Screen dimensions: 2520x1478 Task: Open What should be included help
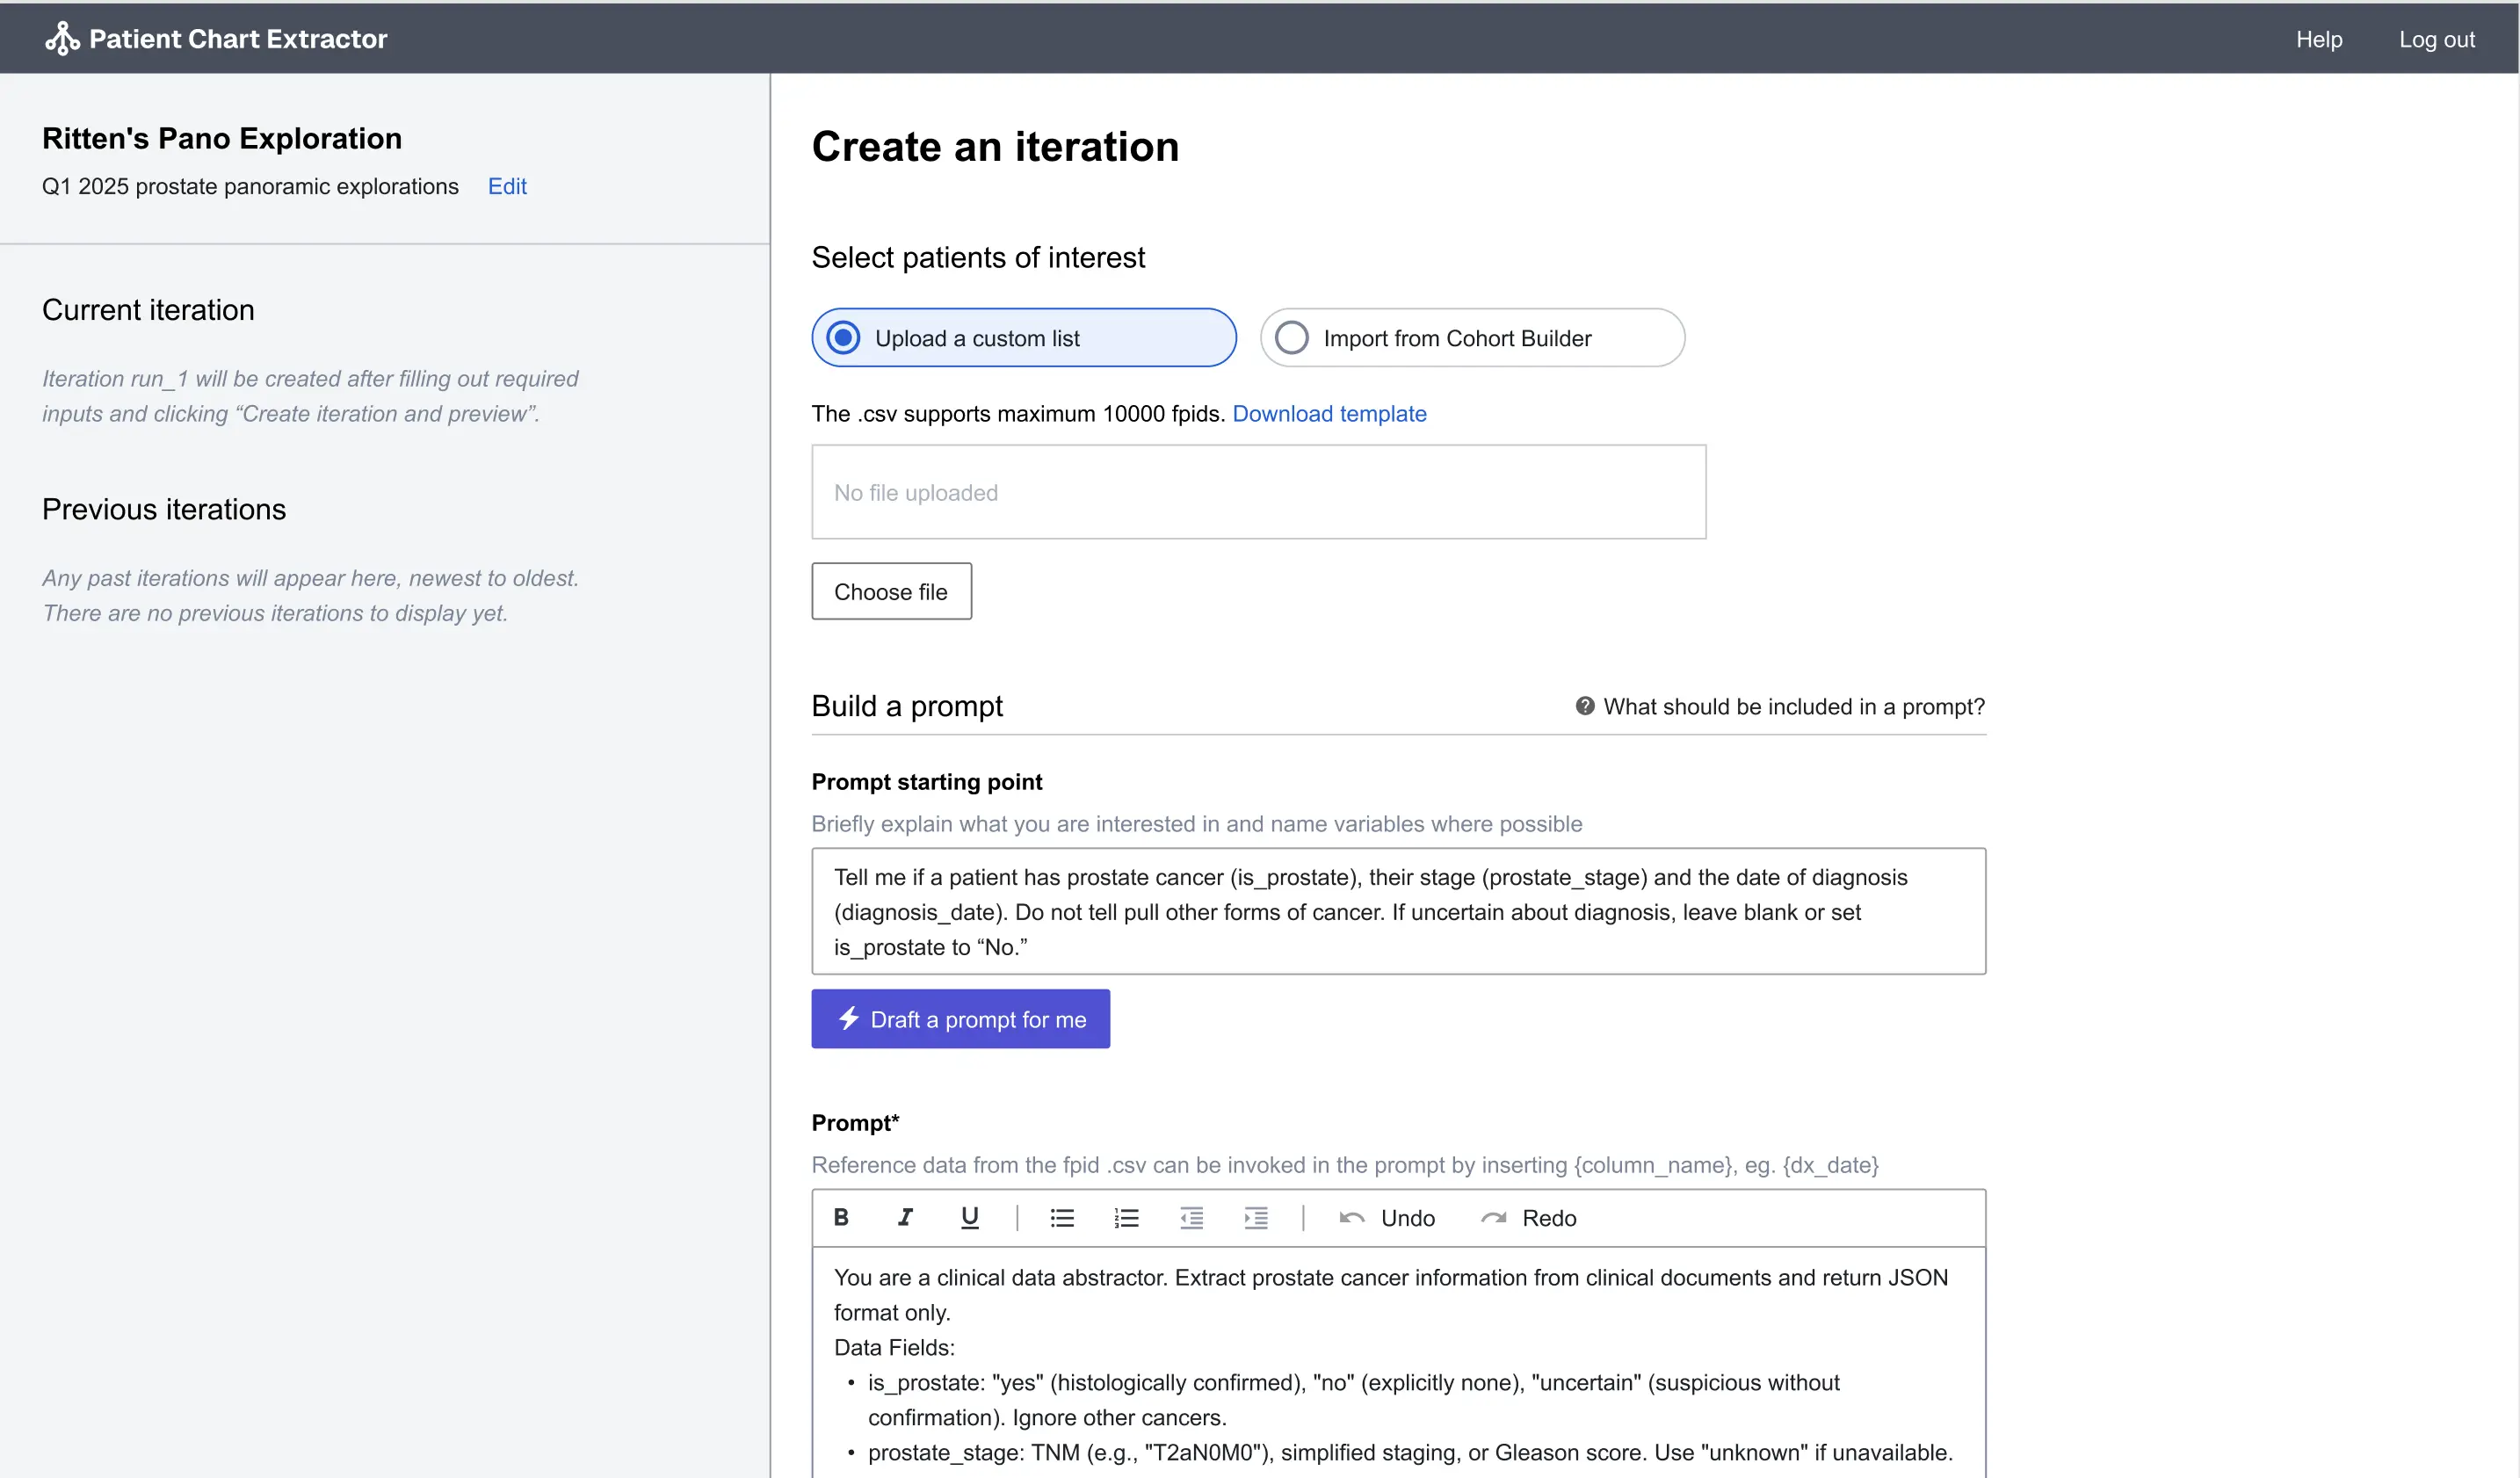1780,706
